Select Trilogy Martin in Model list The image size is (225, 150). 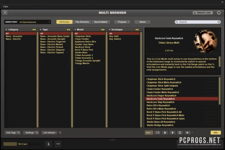82,63
